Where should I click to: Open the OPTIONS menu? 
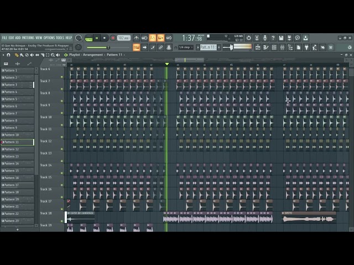49,38
